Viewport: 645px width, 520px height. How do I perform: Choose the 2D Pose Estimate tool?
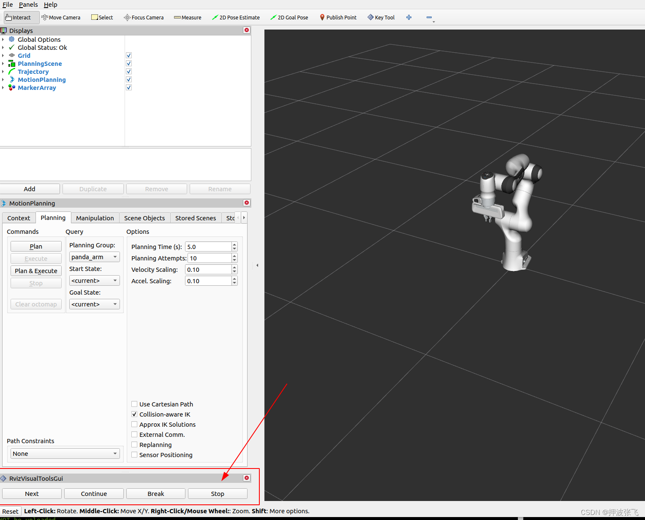236,17
